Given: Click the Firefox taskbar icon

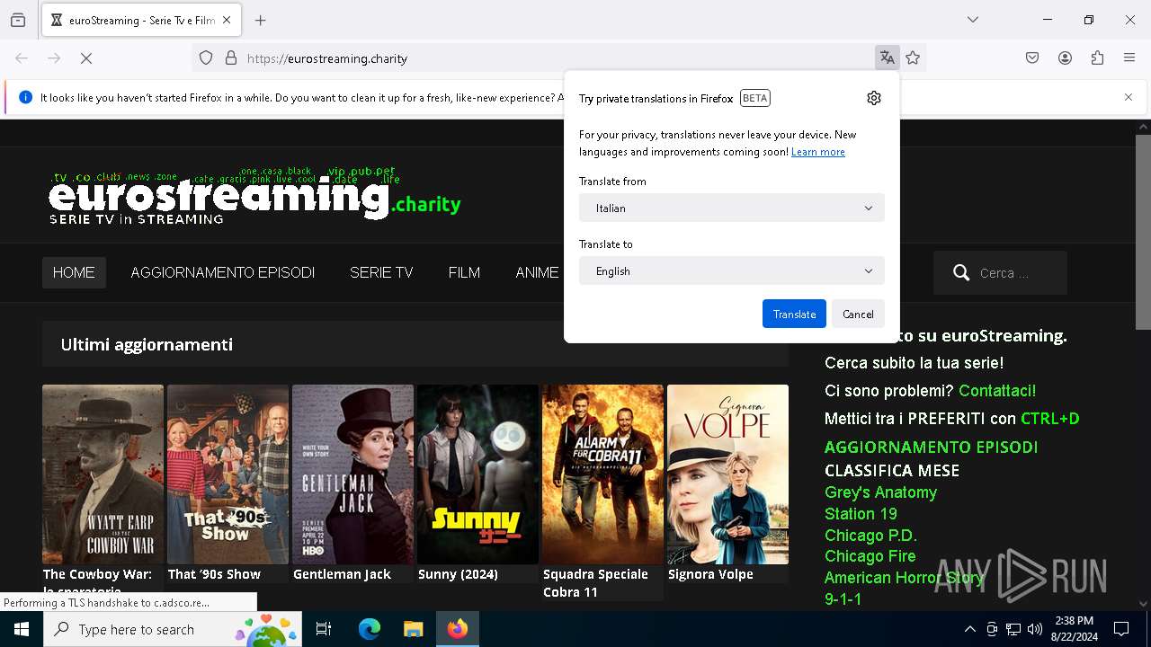Looking at the screenshot, I should [x=458, y=629].
